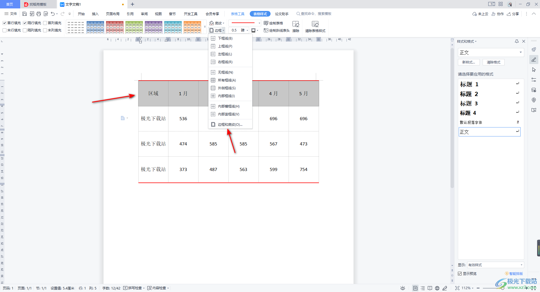Screen dimensions: 540x292
Task: Select the Draw table (绘制表格) tool
Action: (273, 23)
